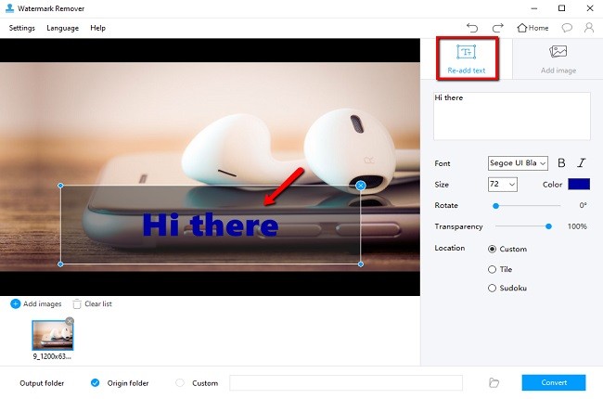
Task: Delete the text box via its X handle
Action: click(360, 186)
